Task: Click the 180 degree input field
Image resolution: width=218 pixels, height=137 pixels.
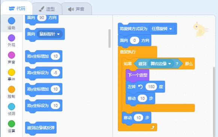Action: pos(151,87)
